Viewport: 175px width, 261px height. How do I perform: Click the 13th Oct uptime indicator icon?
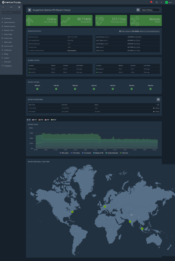(x=94, y=89)
